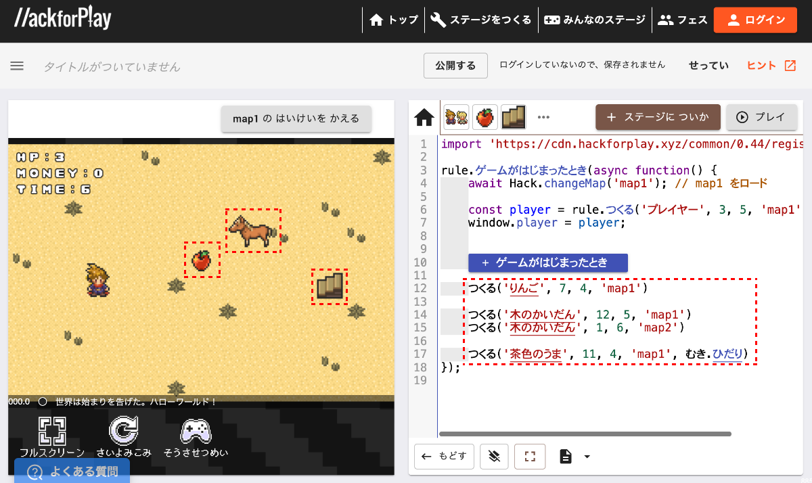
Task: Click the document icon in the bottom editor toolbar
Action: coord(566,457)
